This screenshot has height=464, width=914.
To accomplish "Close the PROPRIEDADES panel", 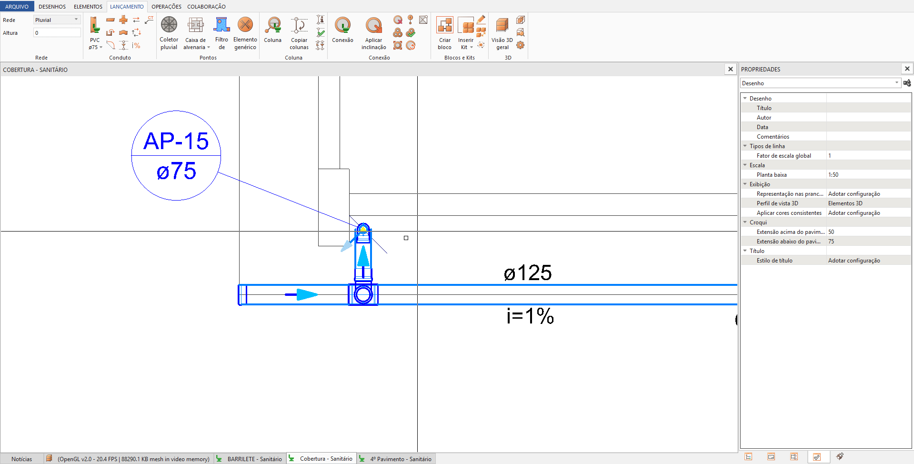I will coord(907,69).
